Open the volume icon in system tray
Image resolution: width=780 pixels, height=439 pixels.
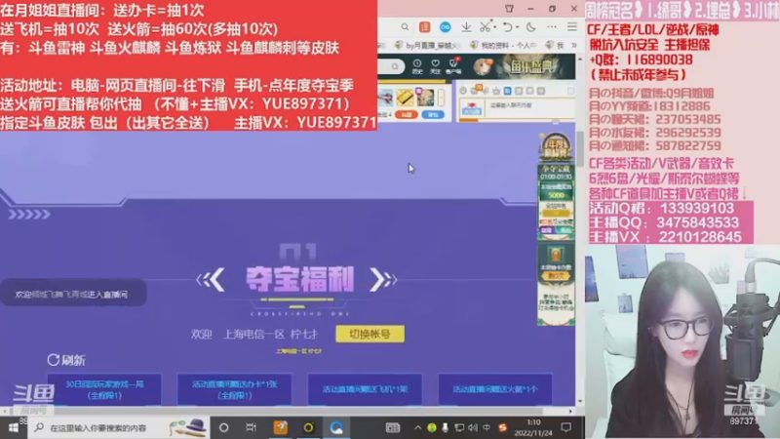[473, 427]
